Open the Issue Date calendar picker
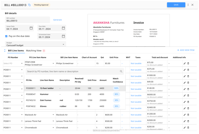 [31, 28]
